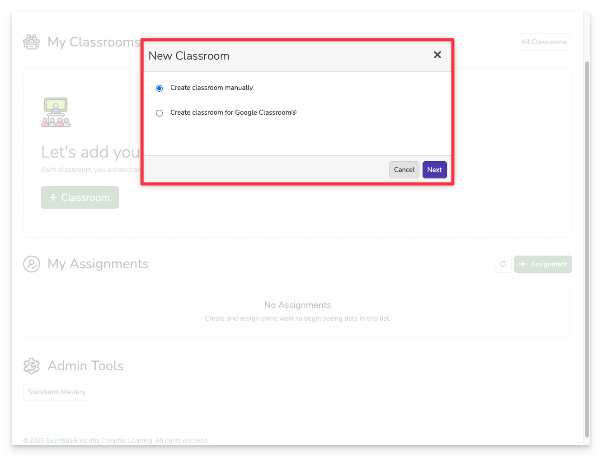Click the plus icon inside Assignment button

point(523,264)
